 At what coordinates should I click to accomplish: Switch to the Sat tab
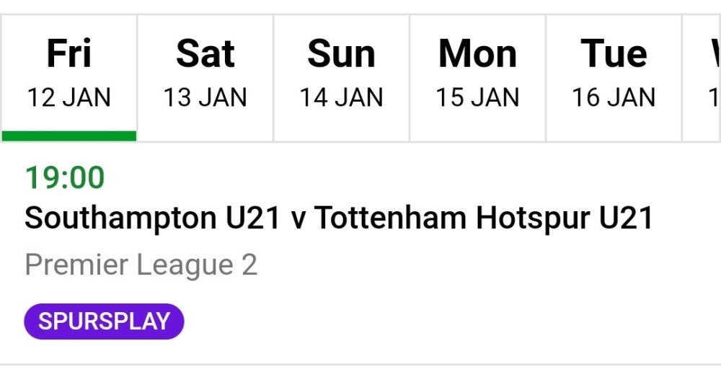point(205,54)
